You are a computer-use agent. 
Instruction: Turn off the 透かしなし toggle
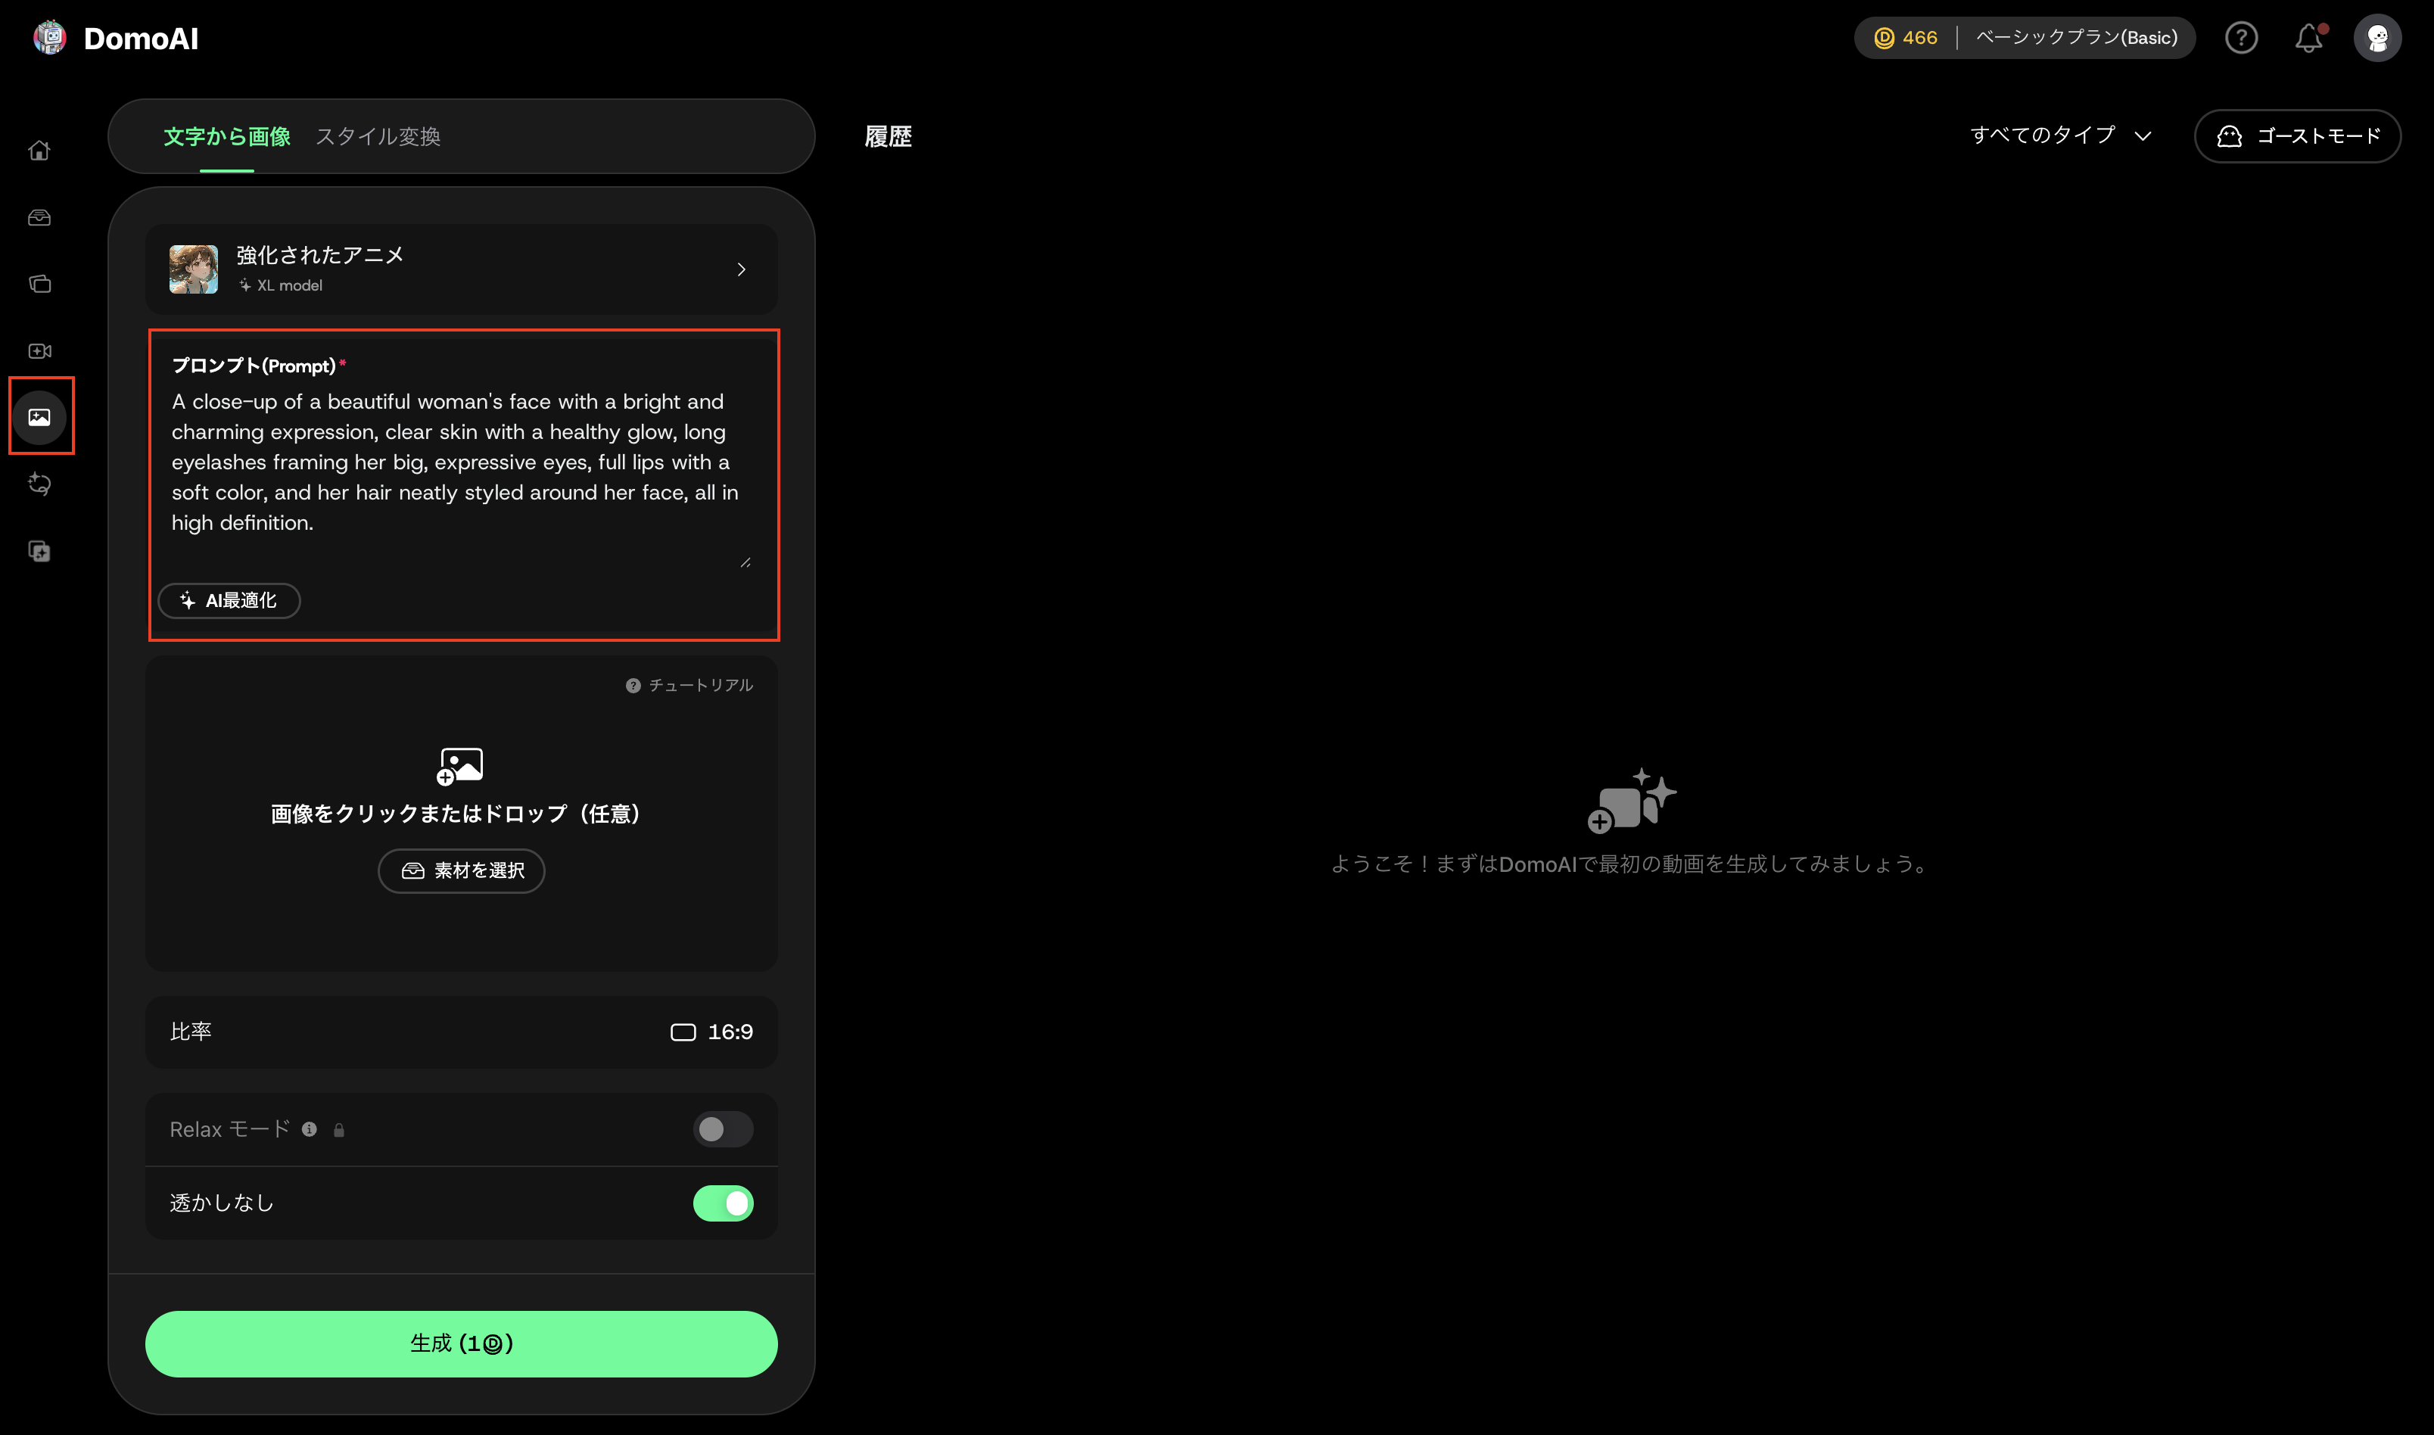click(722, 1202)
